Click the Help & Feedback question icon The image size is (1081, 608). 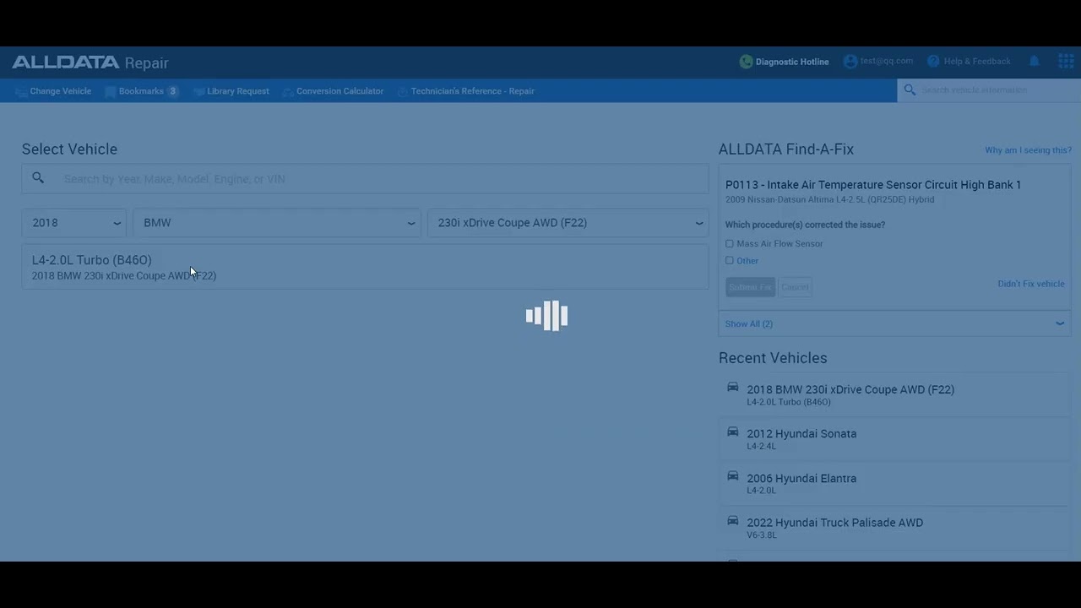click(x=933, y=62)
